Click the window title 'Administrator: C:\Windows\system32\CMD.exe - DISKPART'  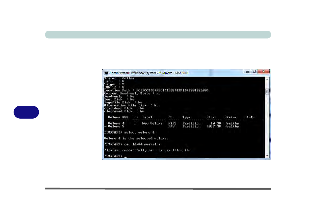(149, 73)
